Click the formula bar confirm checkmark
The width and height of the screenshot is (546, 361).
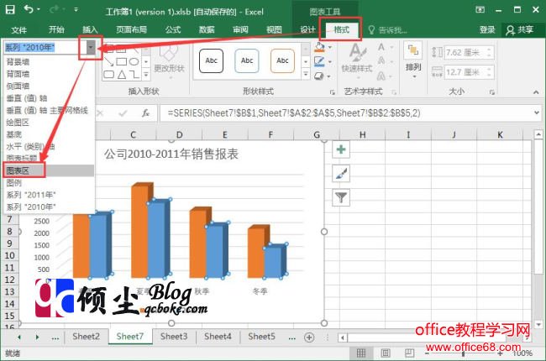[x=123, y=113]
